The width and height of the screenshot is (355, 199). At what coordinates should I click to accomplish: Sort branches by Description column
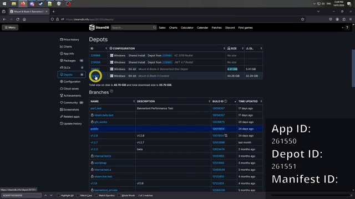[173, 101]
